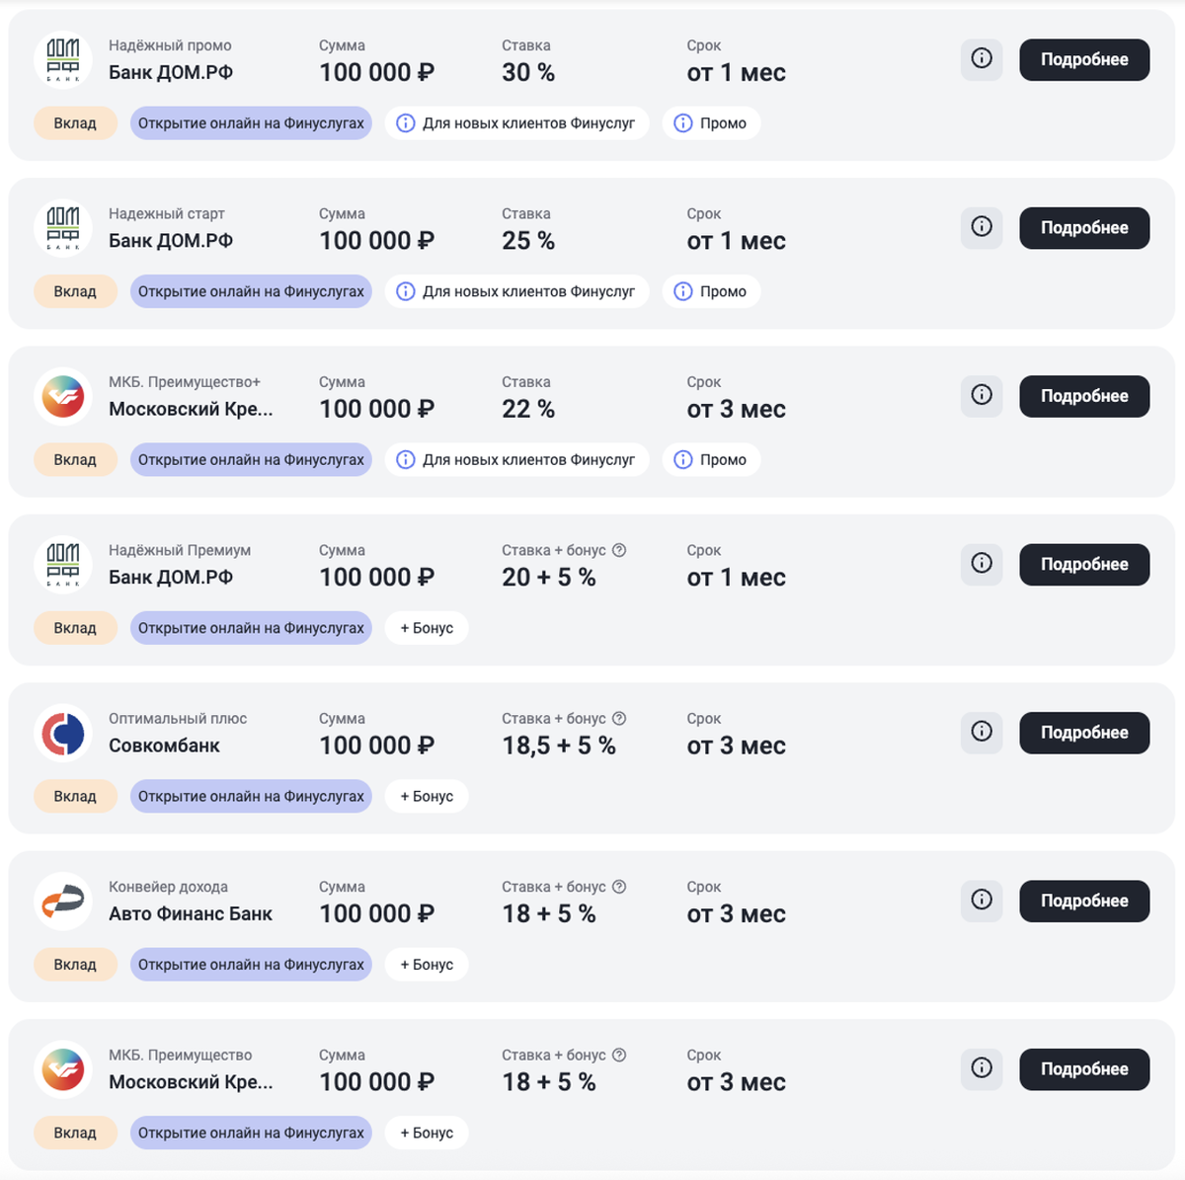Open Подробнее for Оптимальный плюс Совкомбанк
1185x1180 pixels.
(1084, 733)
